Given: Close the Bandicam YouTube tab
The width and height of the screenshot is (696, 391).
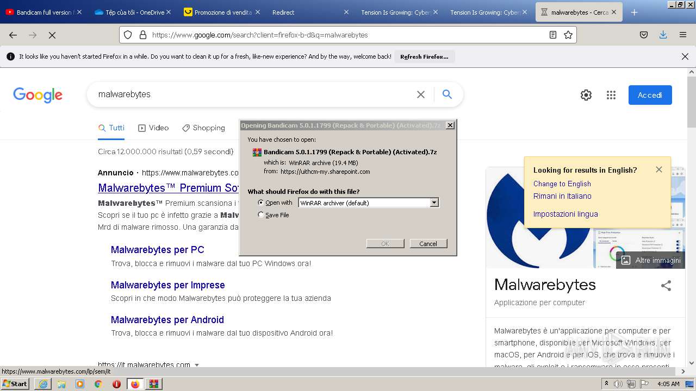Looking at the screenshot, I should [x=79, y=12].
